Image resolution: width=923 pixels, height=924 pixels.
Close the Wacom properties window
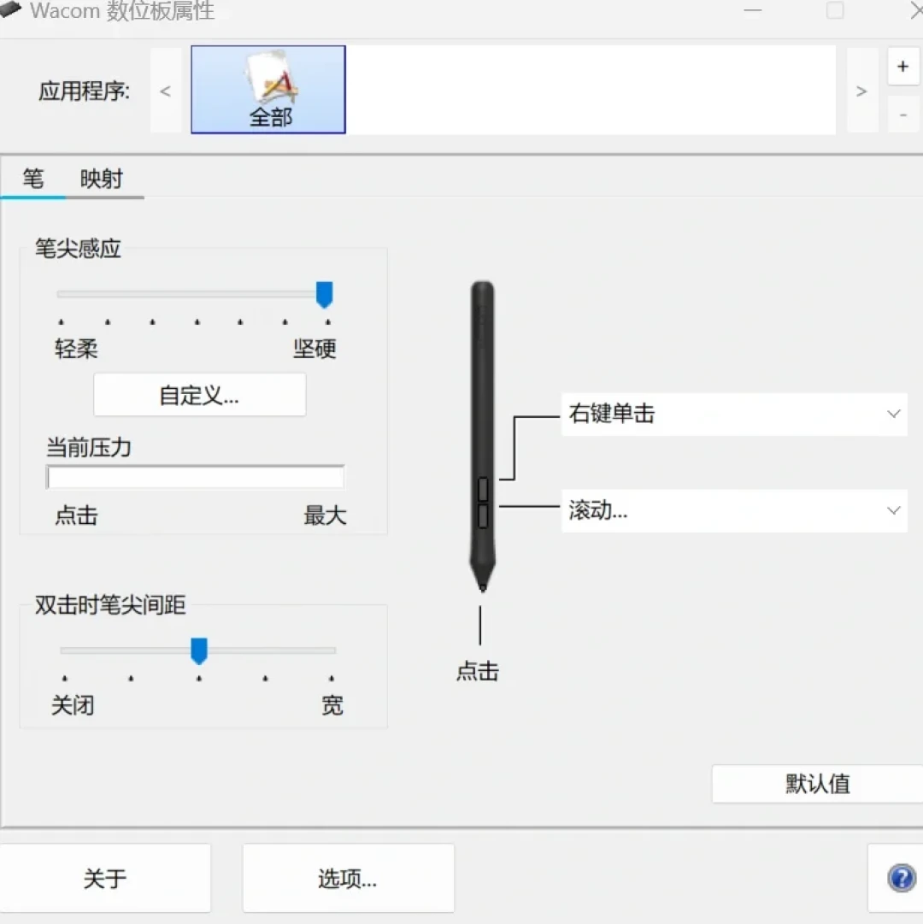[916, 10]
